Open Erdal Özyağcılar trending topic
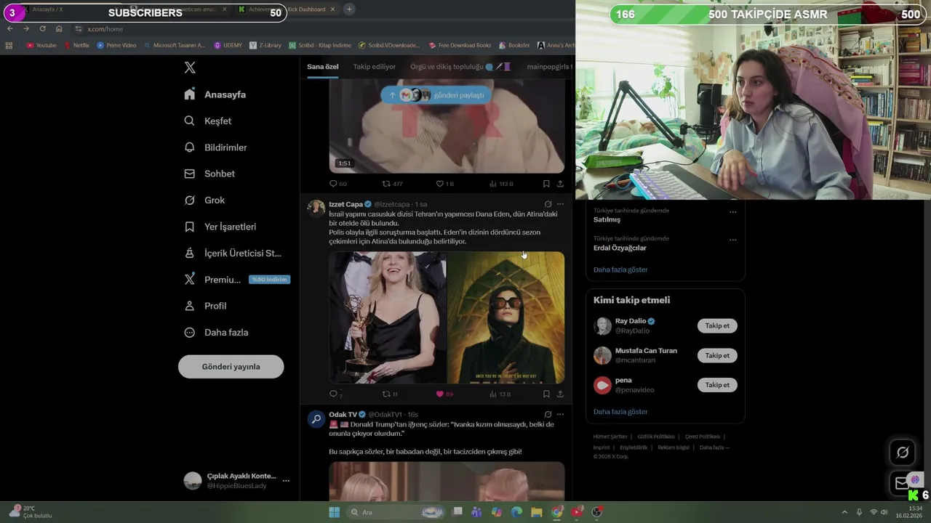This screenshot has height=523, width=931. 620,248
